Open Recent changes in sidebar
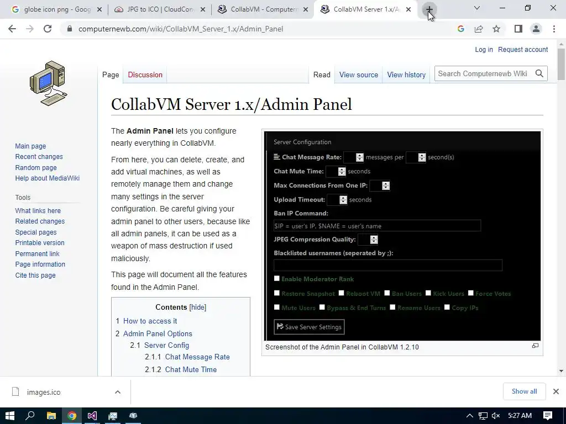This screenshot has width=566, height=424. click(x=39, y=156)
